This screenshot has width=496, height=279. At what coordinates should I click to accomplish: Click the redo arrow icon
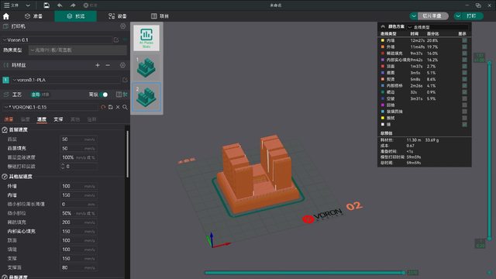click(73, 5)
